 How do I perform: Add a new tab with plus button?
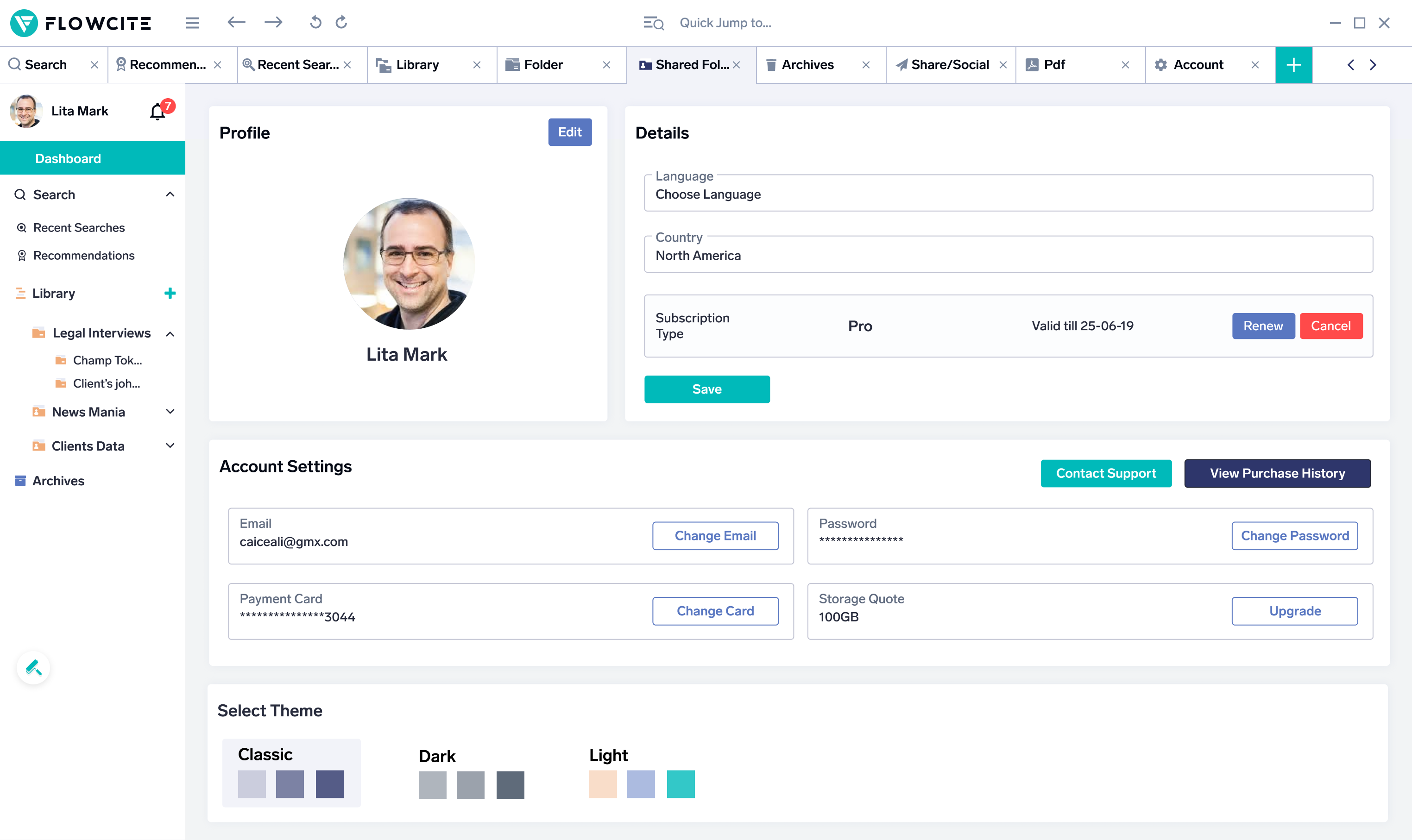tap(1293, 65)
